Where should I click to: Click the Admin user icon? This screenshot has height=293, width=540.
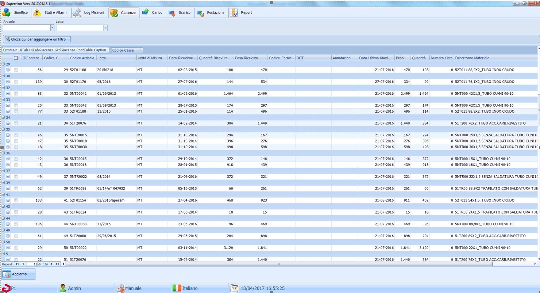coord(63,288)
